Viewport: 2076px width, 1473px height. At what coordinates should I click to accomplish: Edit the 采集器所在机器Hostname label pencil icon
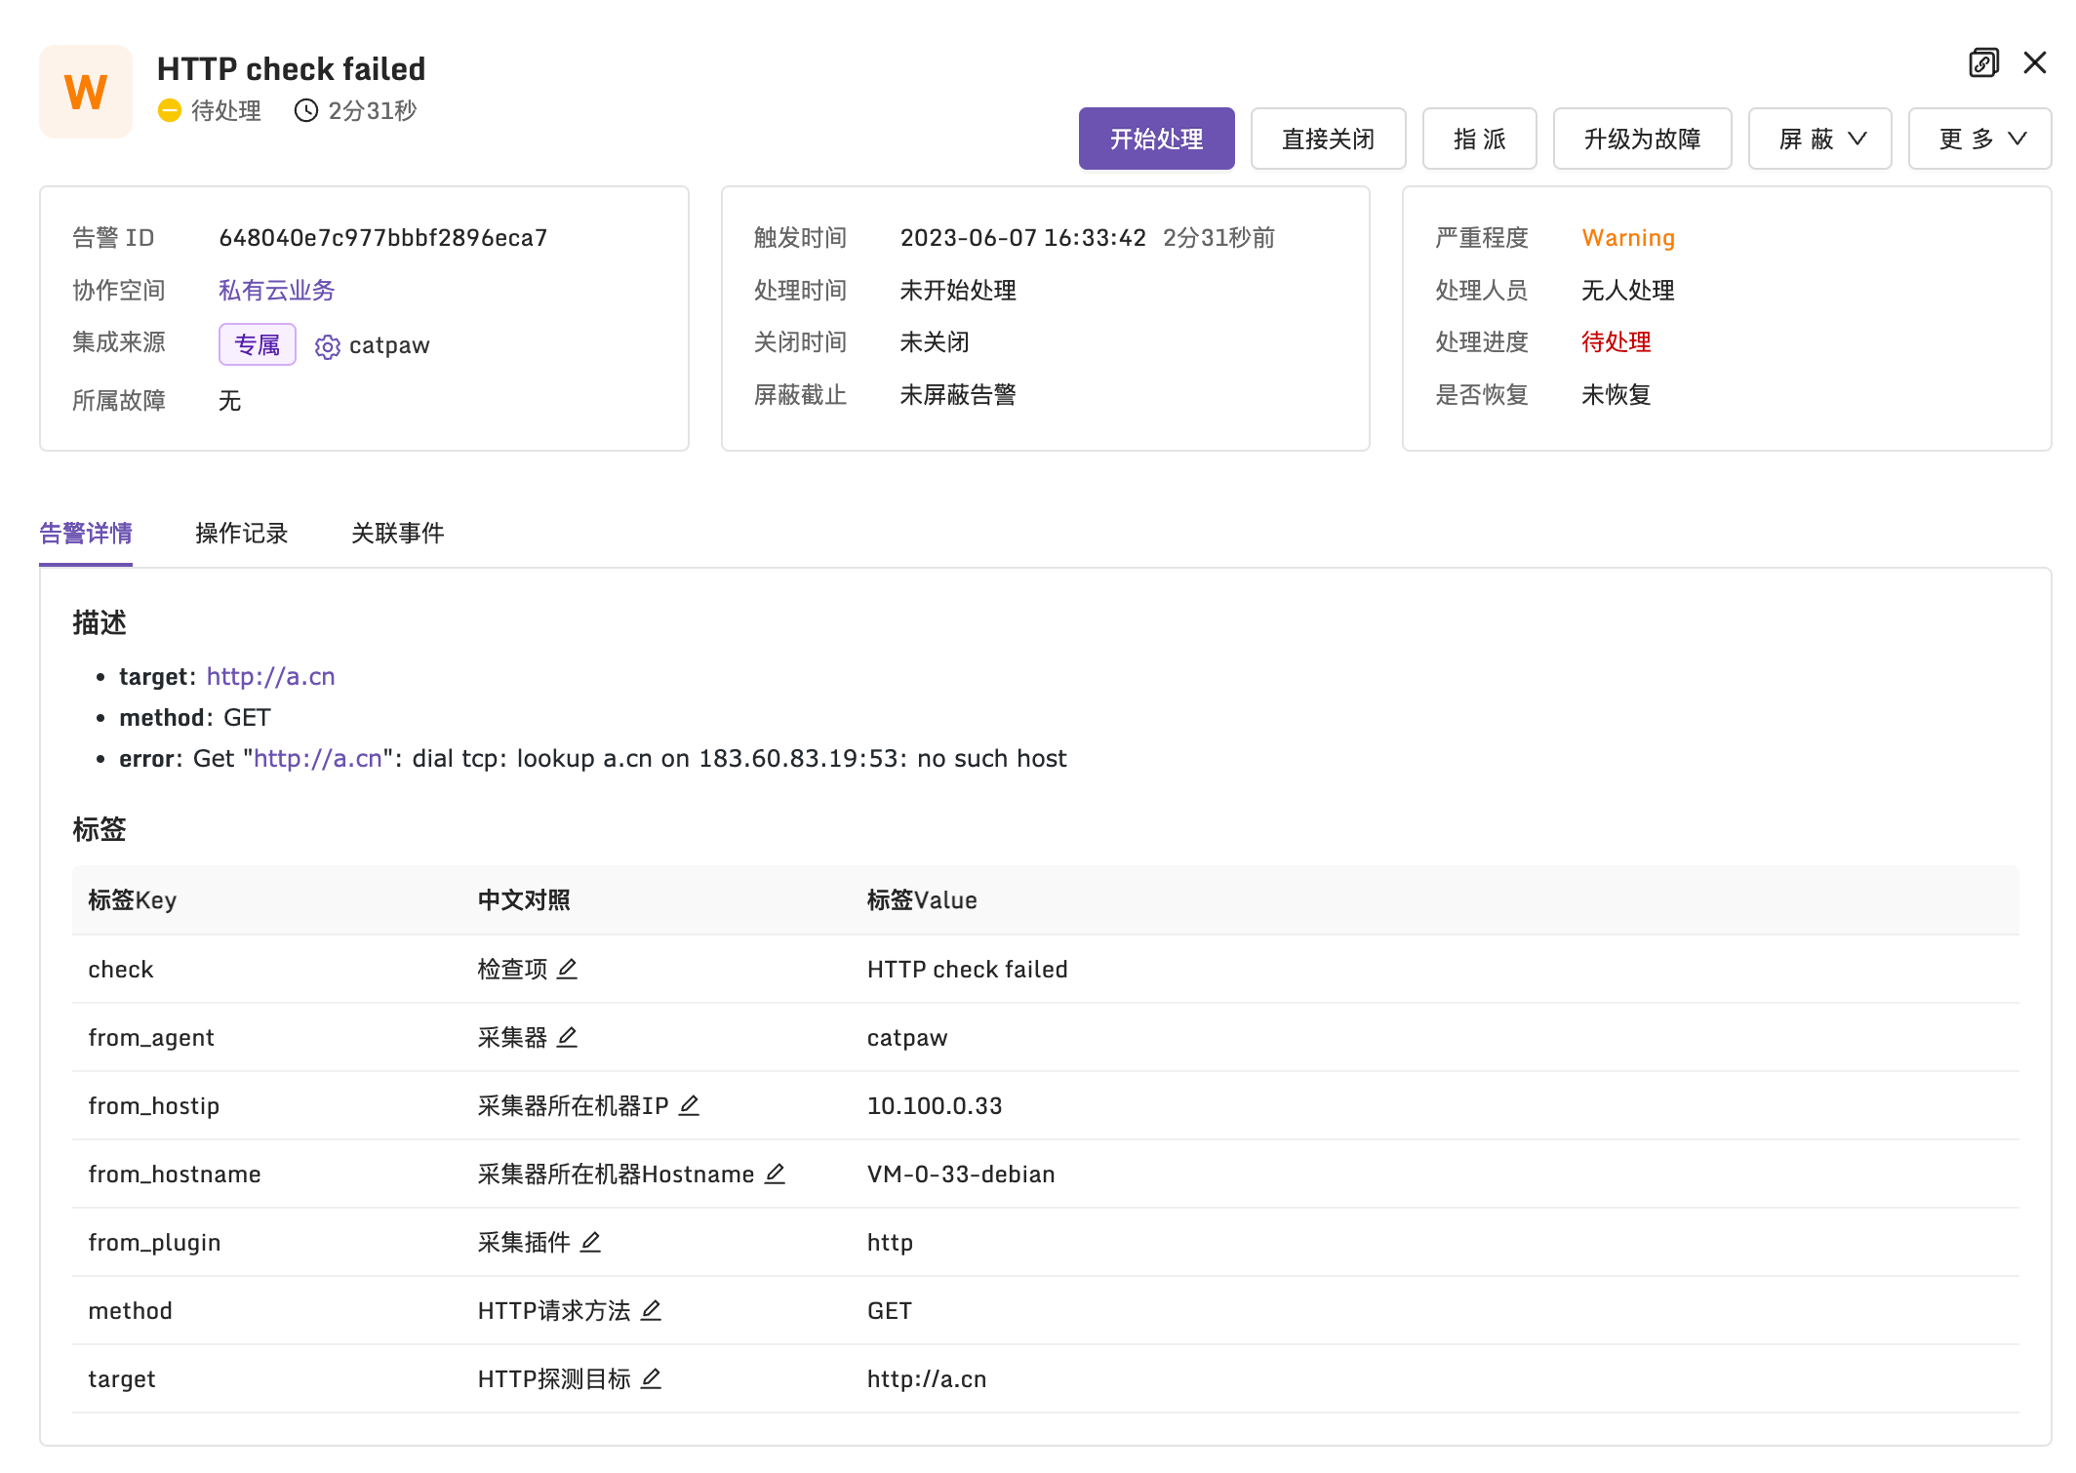(x=775, y=1174)
